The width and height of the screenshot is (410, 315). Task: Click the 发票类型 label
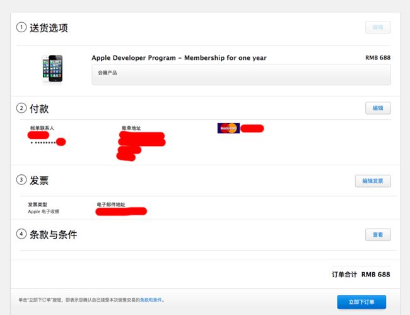(37, 205)
